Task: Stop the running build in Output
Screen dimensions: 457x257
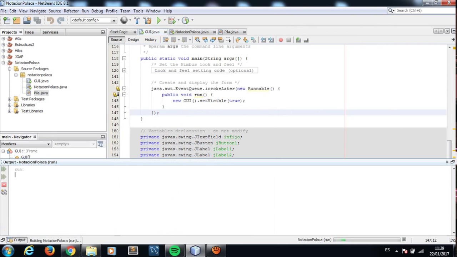Action: 4,185
